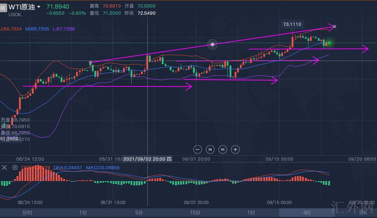Screen dimensions: 377x218
Task: Click the circular midpoint handle on trend line
Action: [x=212, y=44]
